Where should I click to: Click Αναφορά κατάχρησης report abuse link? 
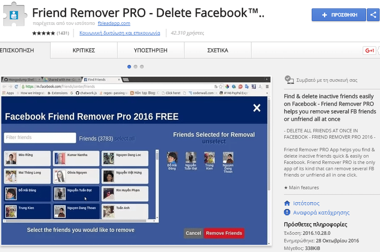[x=321, y=212]
